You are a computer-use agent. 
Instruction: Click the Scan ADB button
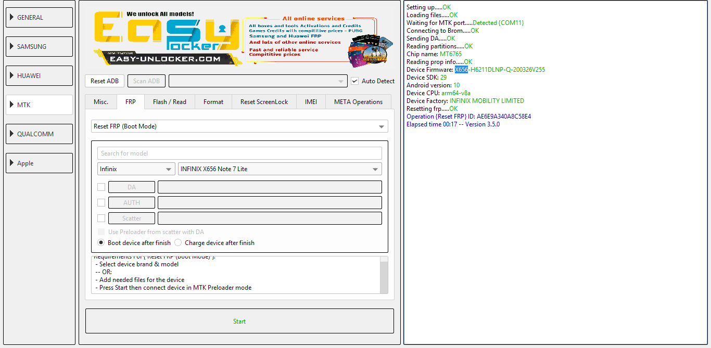point(147,81)
